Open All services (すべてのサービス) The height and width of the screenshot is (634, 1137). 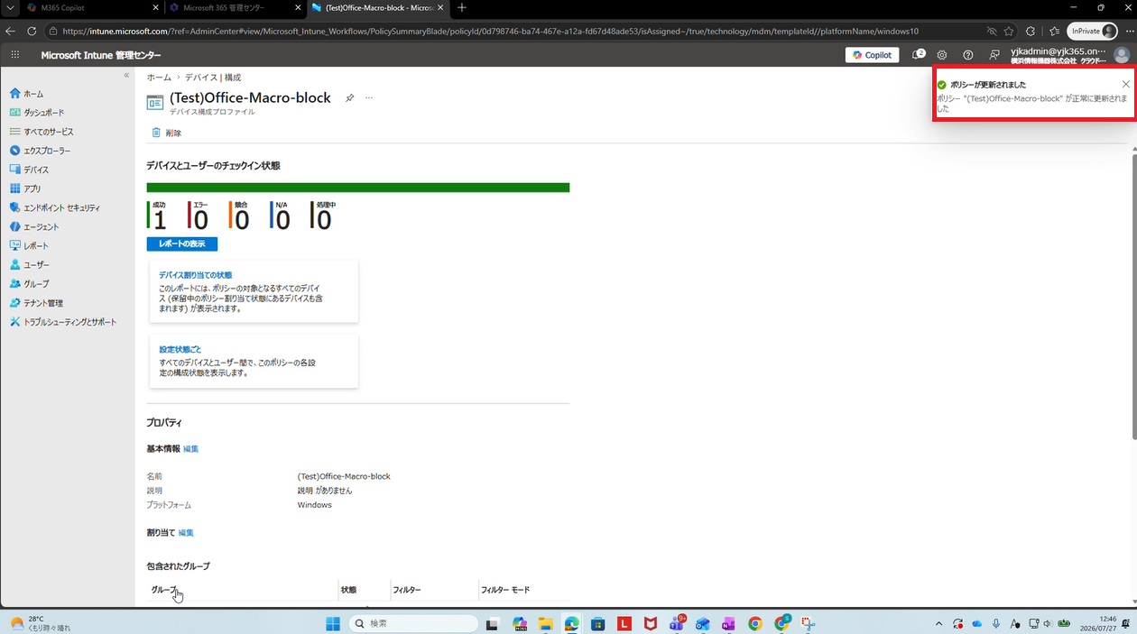point(42,132)
